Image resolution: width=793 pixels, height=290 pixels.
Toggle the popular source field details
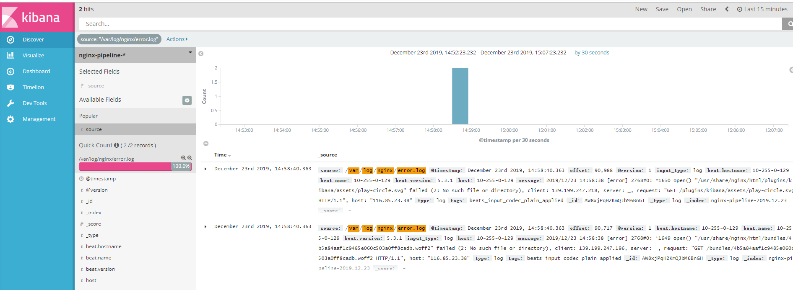pyautogui.click(x=135, y=129)
